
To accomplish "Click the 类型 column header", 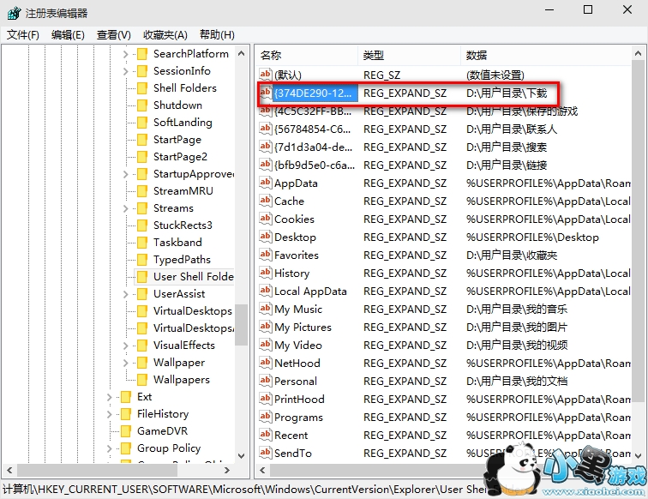I will tap(409, 56).
